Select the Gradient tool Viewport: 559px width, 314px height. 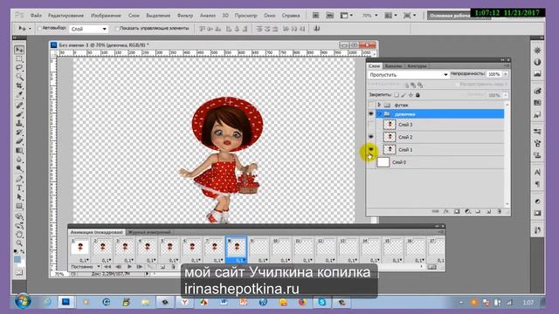[x=19, y=151]
